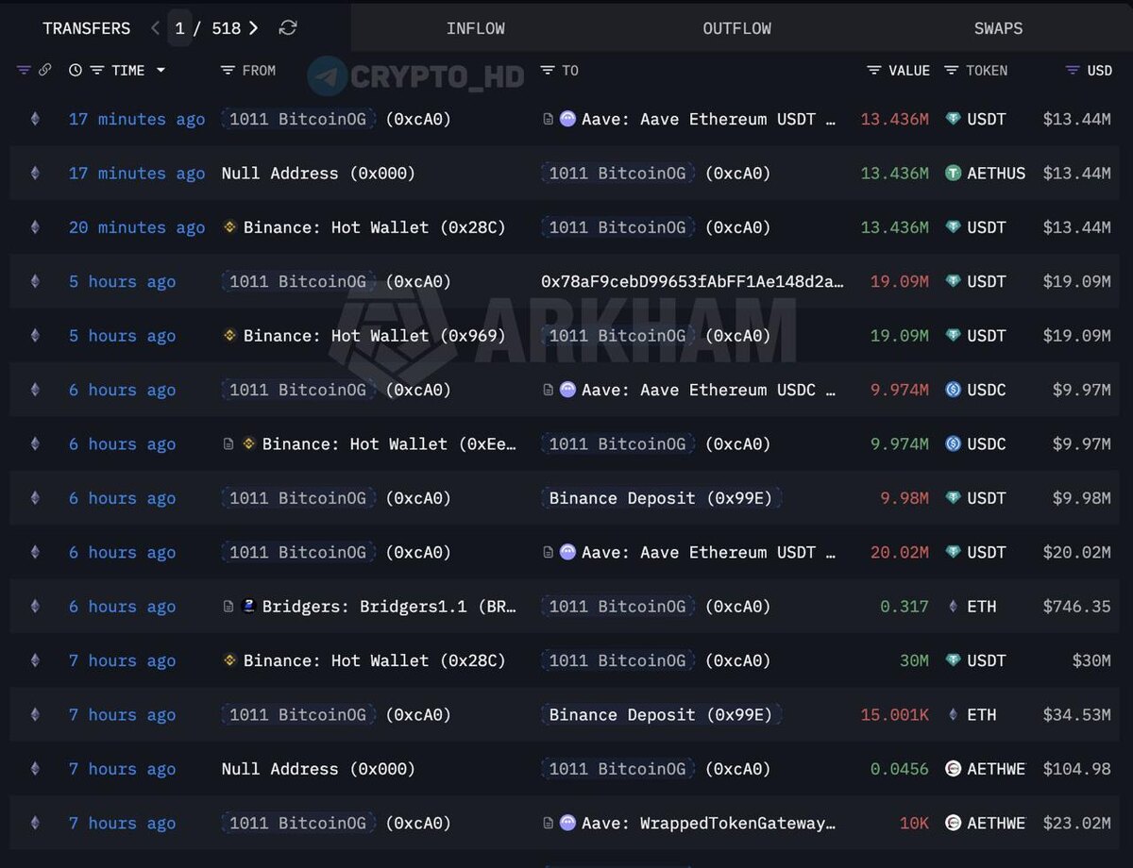Click Binance icon in 20 minutes row
The width and height of the screenshot is (1133, 868).
click(x=229, y=227)
